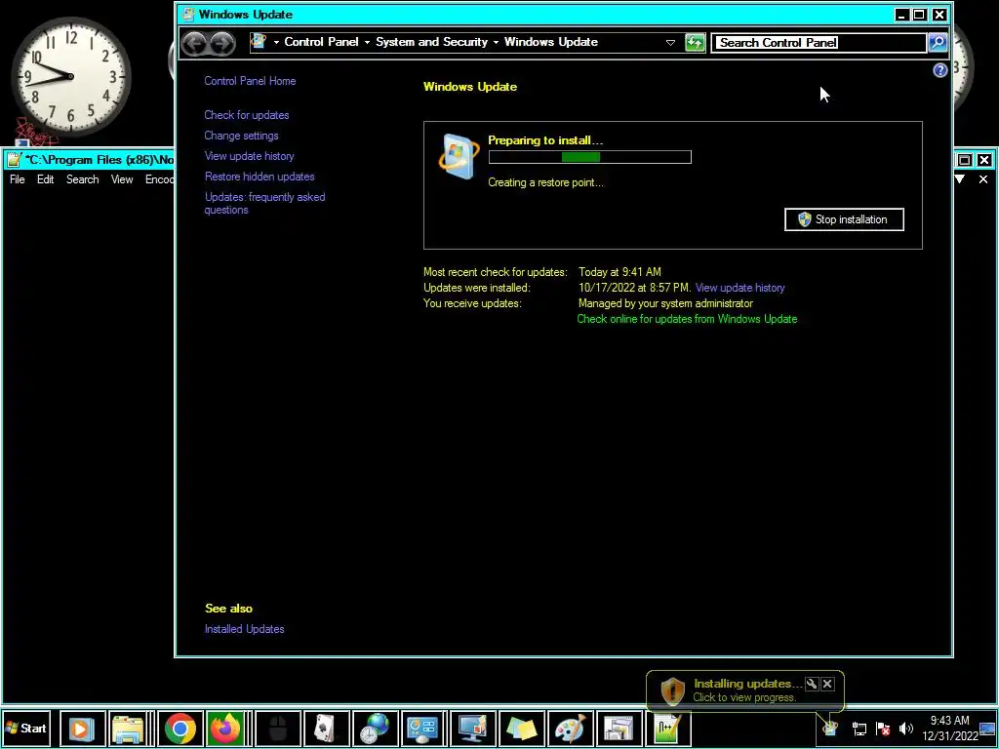Open the globe and clock taskbar icon

[375, 728]
